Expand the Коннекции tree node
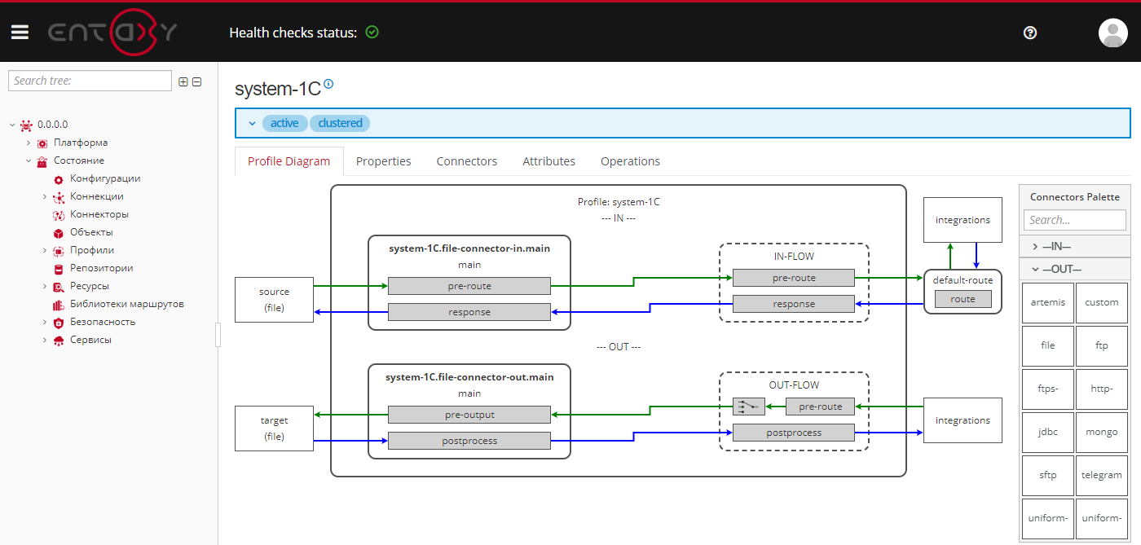This screenshot has width=1141, height=545. pyautogui.click(x=45, y=196)
